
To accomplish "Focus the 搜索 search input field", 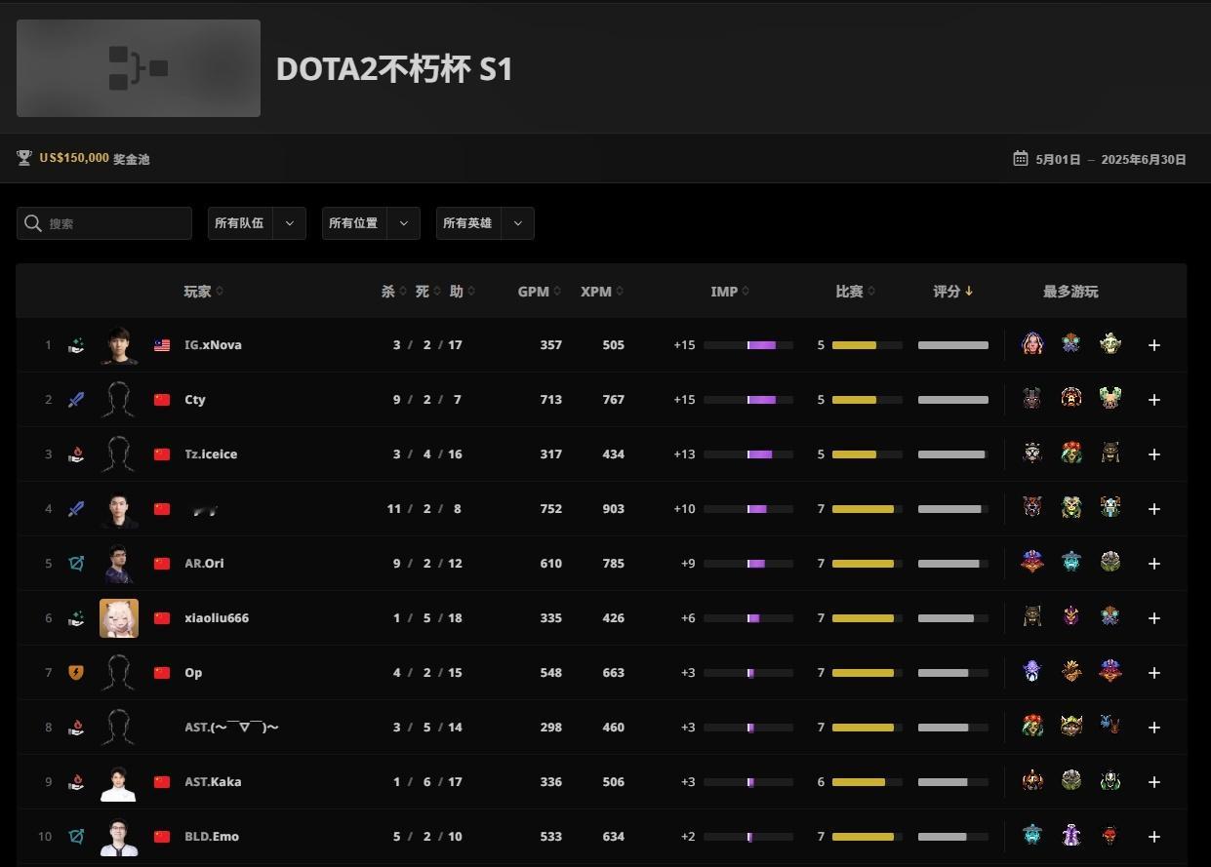I will coord(104,223).
